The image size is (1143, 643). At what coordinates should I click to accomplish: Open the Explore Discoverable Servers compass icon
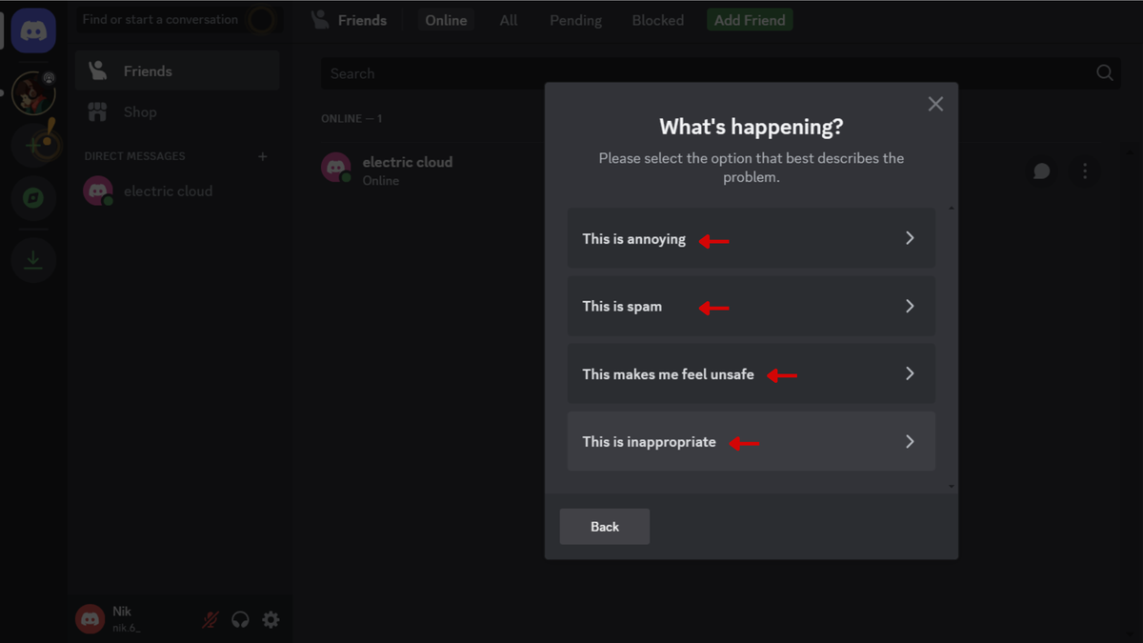point(33,198)
